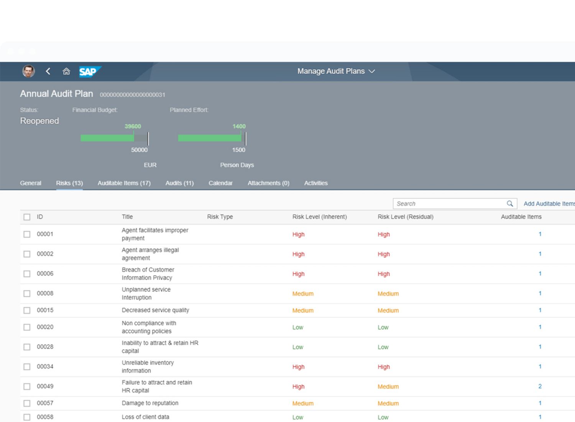575x422 pixels.
Task: Switch to the General tab
Action: tap(31, 183)
